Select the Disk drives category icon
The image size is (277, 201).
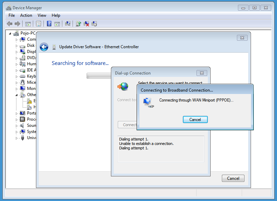(x=23, y=46)
